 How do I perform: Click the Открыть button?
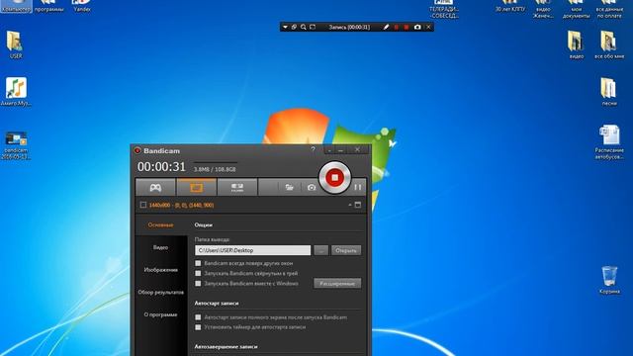[x=346, y=250]
